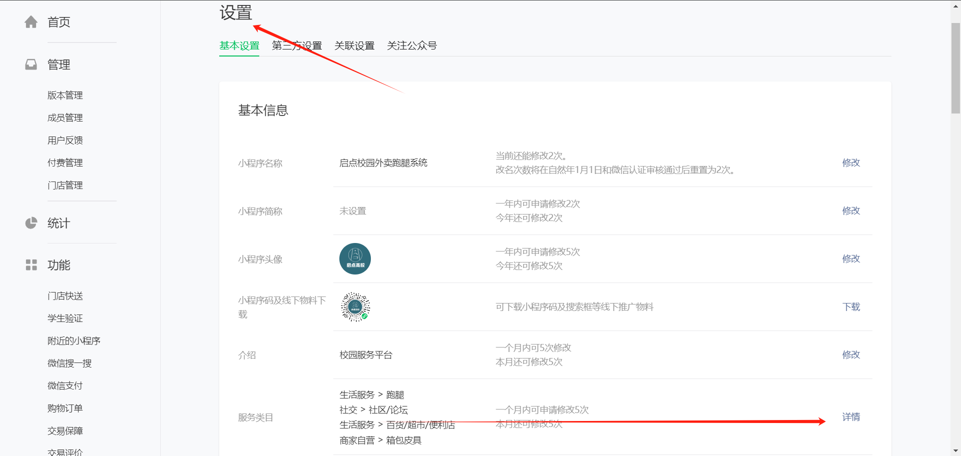Switch to the 第三方设置 tab
The width and height of the screenshot is (961, 456).
click(x=297, y=46)
